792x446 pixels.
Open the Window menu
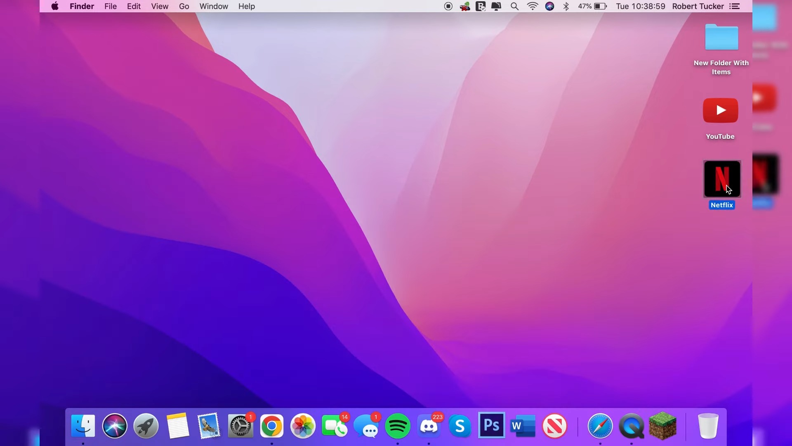click(214, 6)
